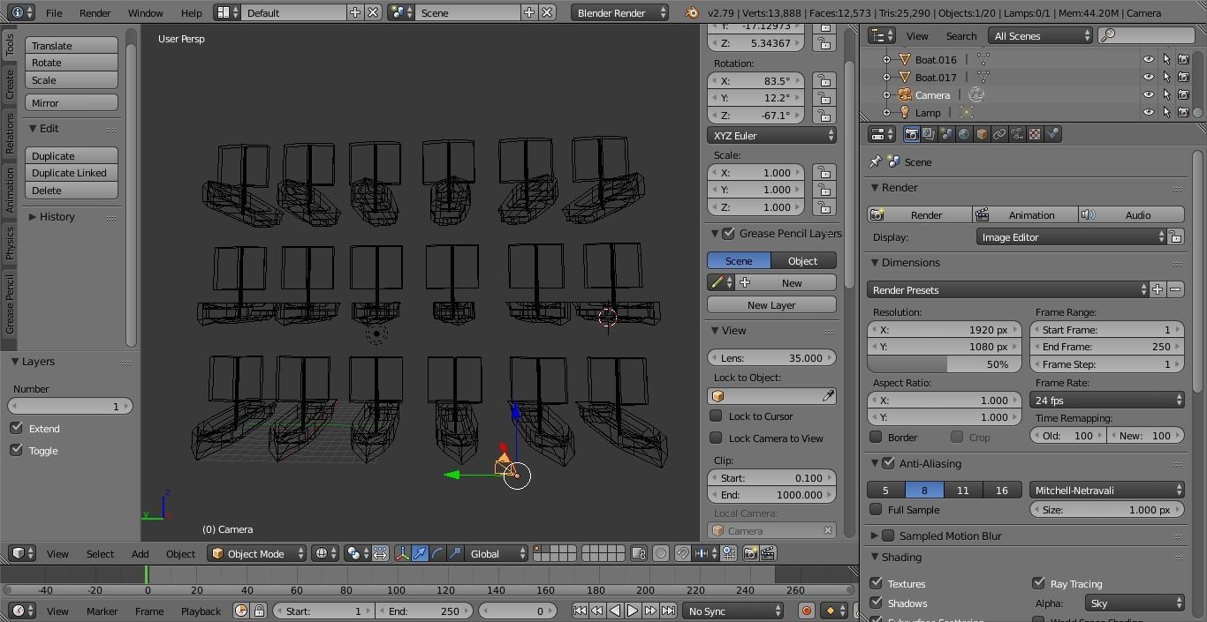The image size is (1207, 622).
Task: Click the 50% resolution percentage slider
Action: point(945,364)
